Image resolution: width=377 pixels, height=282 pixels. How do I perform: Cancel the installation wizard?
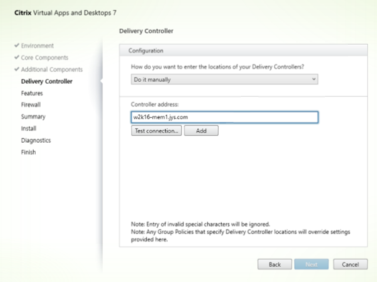[350, 265]
